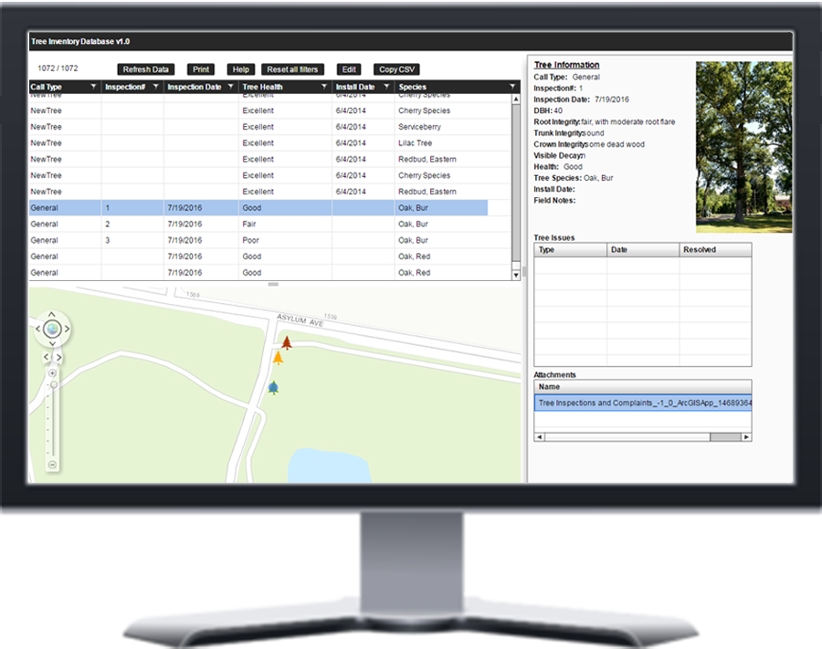Click the Copy CSV button
The image size is (822, 649).
pyautogui.click(x=397, y=69)
